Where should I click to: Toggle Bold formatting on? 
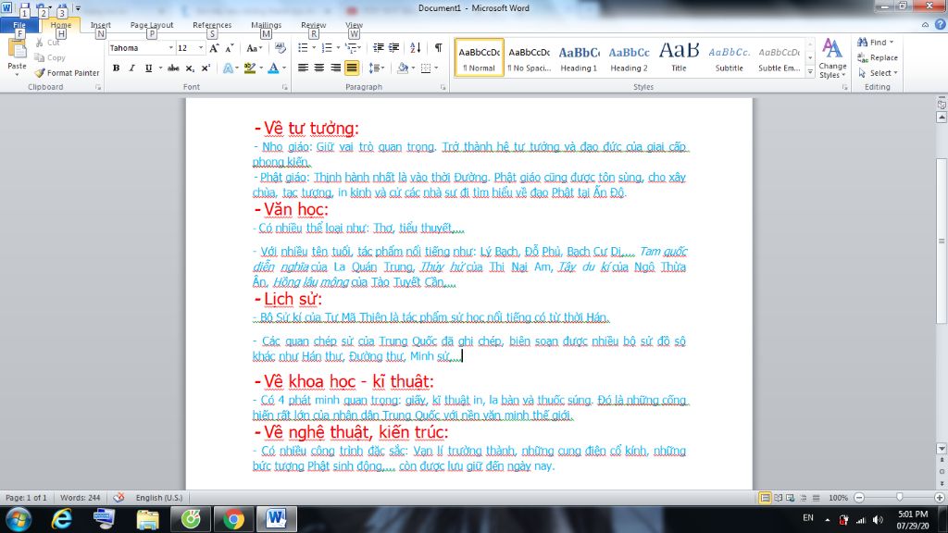(116, 68)
